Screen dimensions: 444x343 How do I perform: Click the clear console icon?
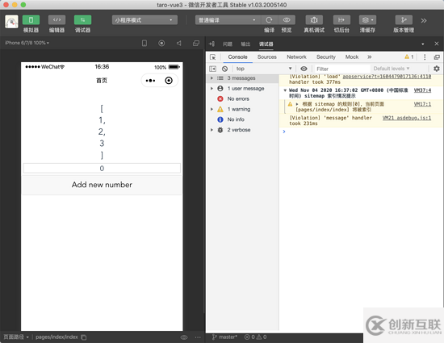(225, 69)
